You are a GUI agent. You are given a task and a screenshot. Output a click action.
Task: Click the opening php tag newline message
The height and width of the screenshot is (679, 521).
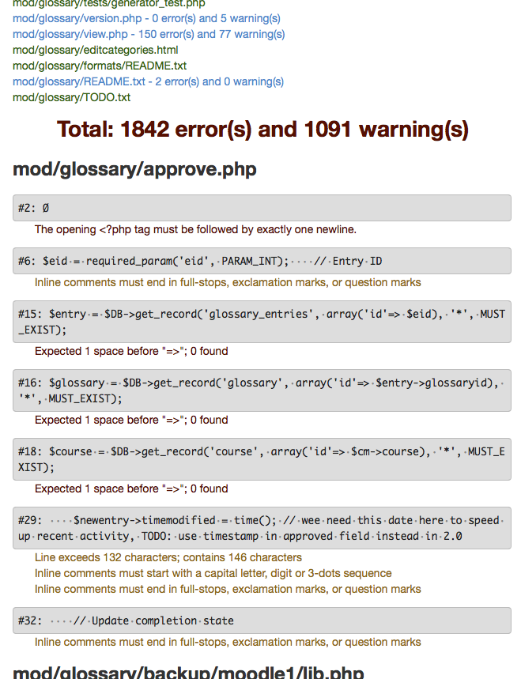195,229
